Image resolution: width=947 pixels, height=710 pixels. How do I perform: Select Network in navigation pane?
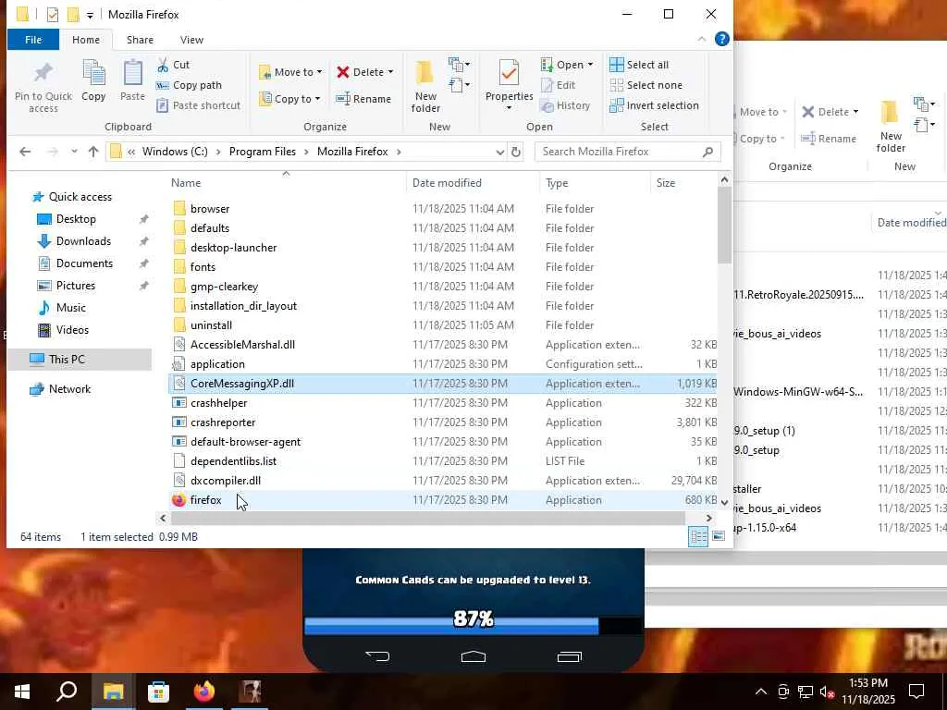tap(69, 389)
